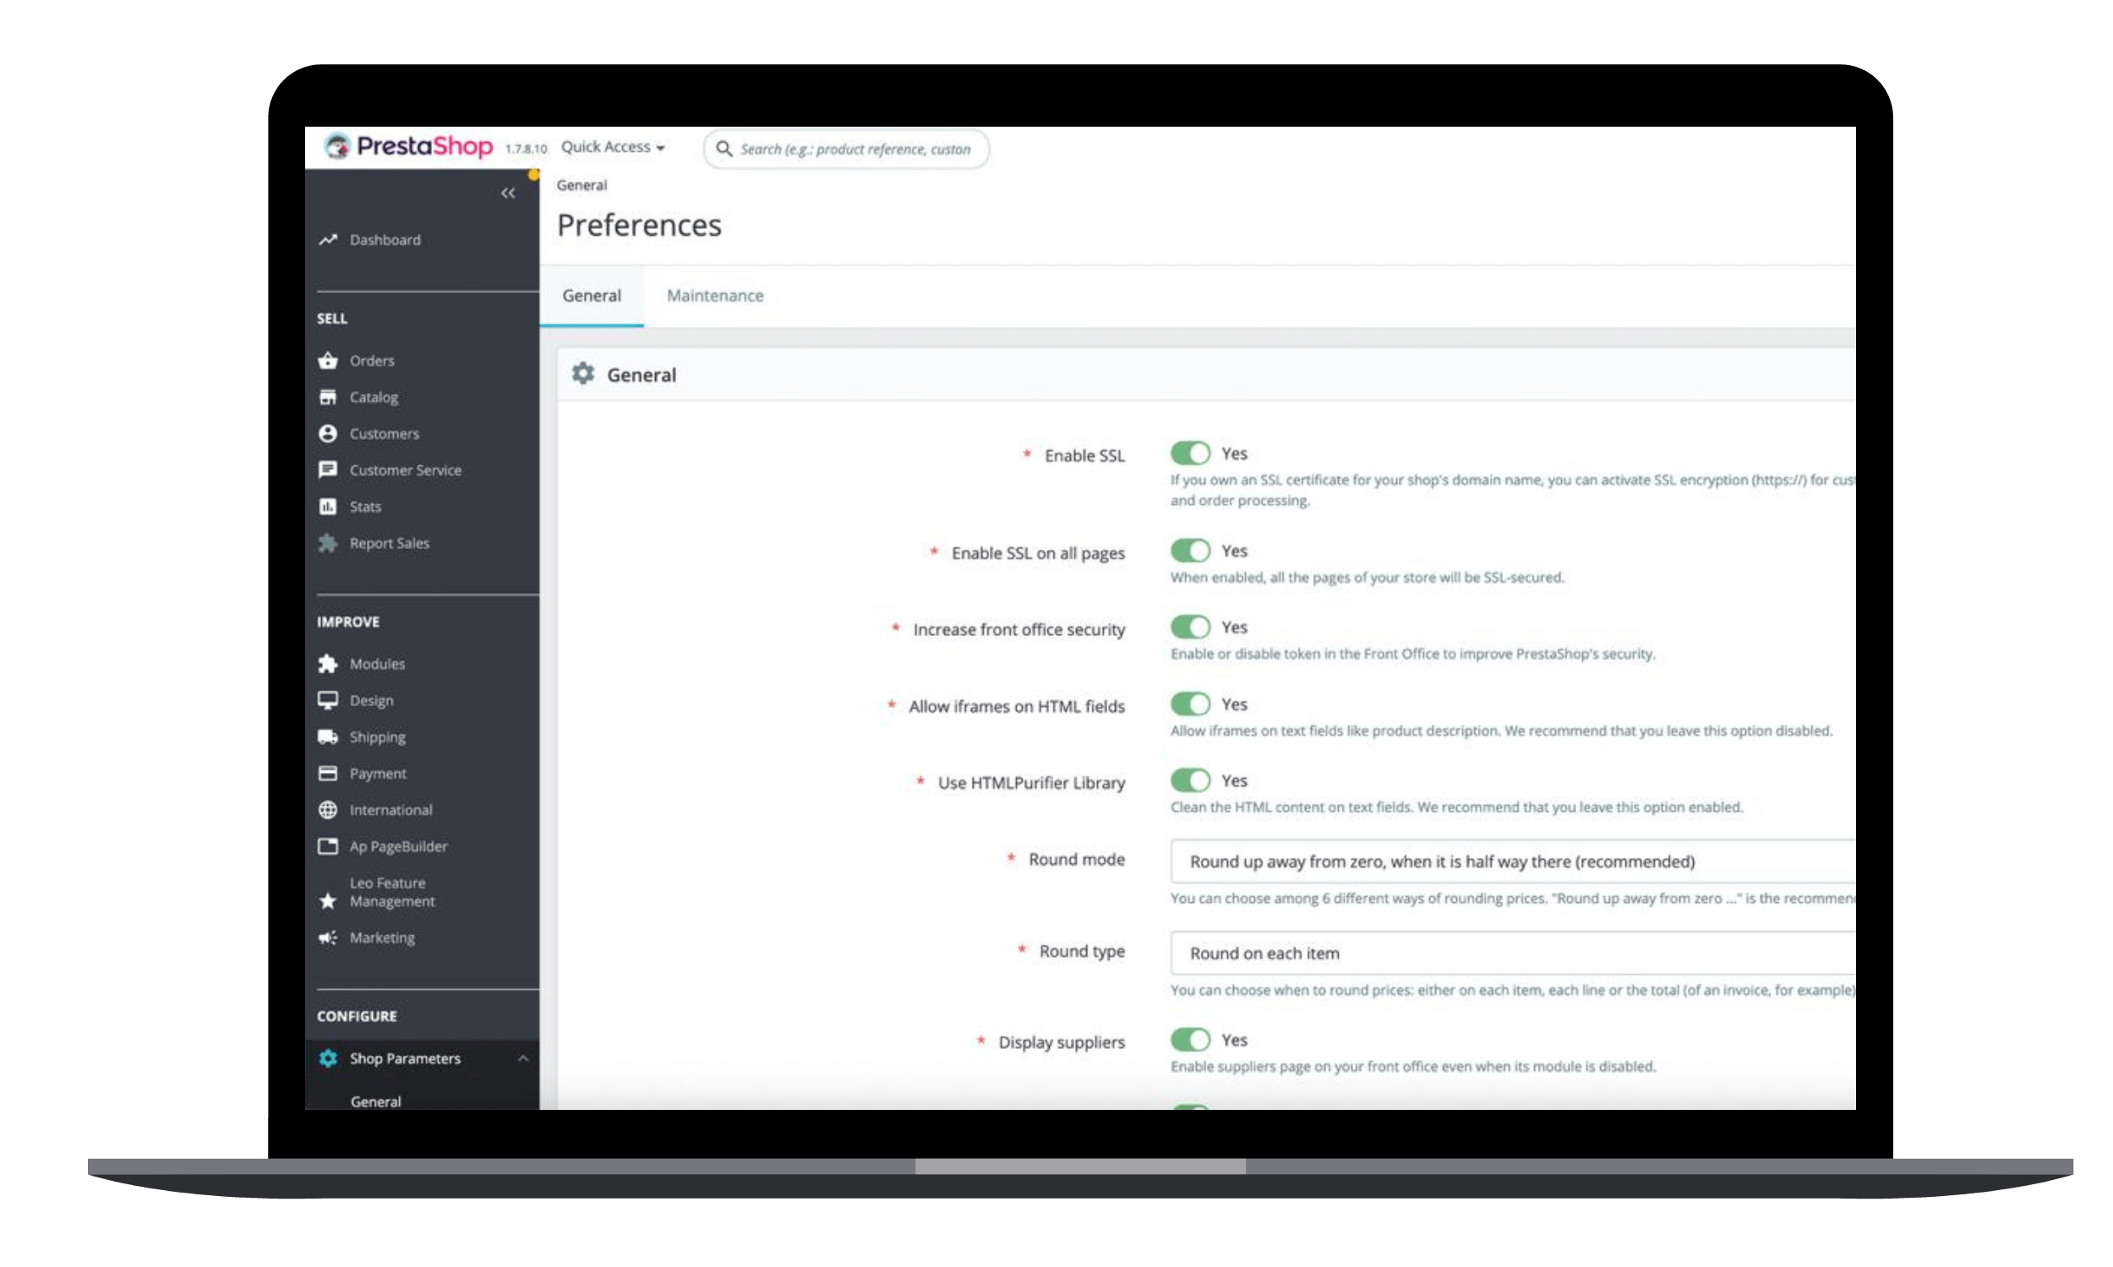Click the Customers person icon

[x=328, y=433]
